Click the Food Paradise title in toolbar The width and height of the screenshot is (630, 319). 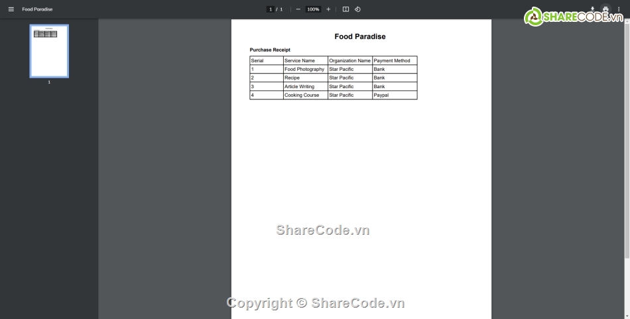tap(37, 9)
